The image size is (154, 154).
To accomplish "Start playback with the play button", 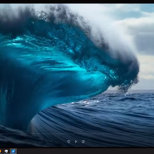I will click(x=76, y=142).
